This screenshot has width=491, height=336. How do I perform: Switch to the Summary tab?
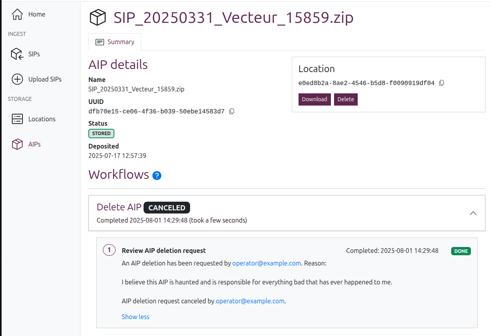pyautogui.click(x=115, y=42)
